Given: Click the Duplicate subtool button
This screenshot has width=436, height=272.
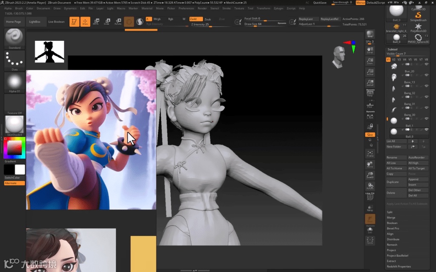Looking at the screenshot, I should [x=396, y=182].
